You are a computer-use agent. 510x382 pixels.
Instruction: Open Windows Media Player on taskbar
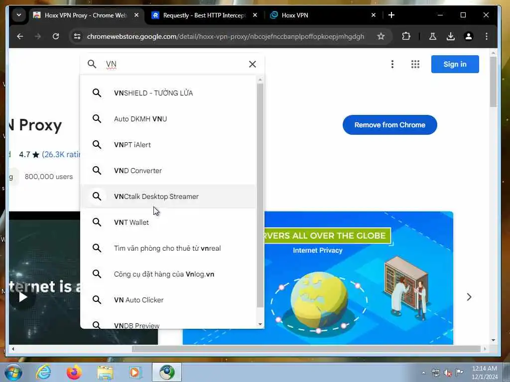click(x=134, y=372)
